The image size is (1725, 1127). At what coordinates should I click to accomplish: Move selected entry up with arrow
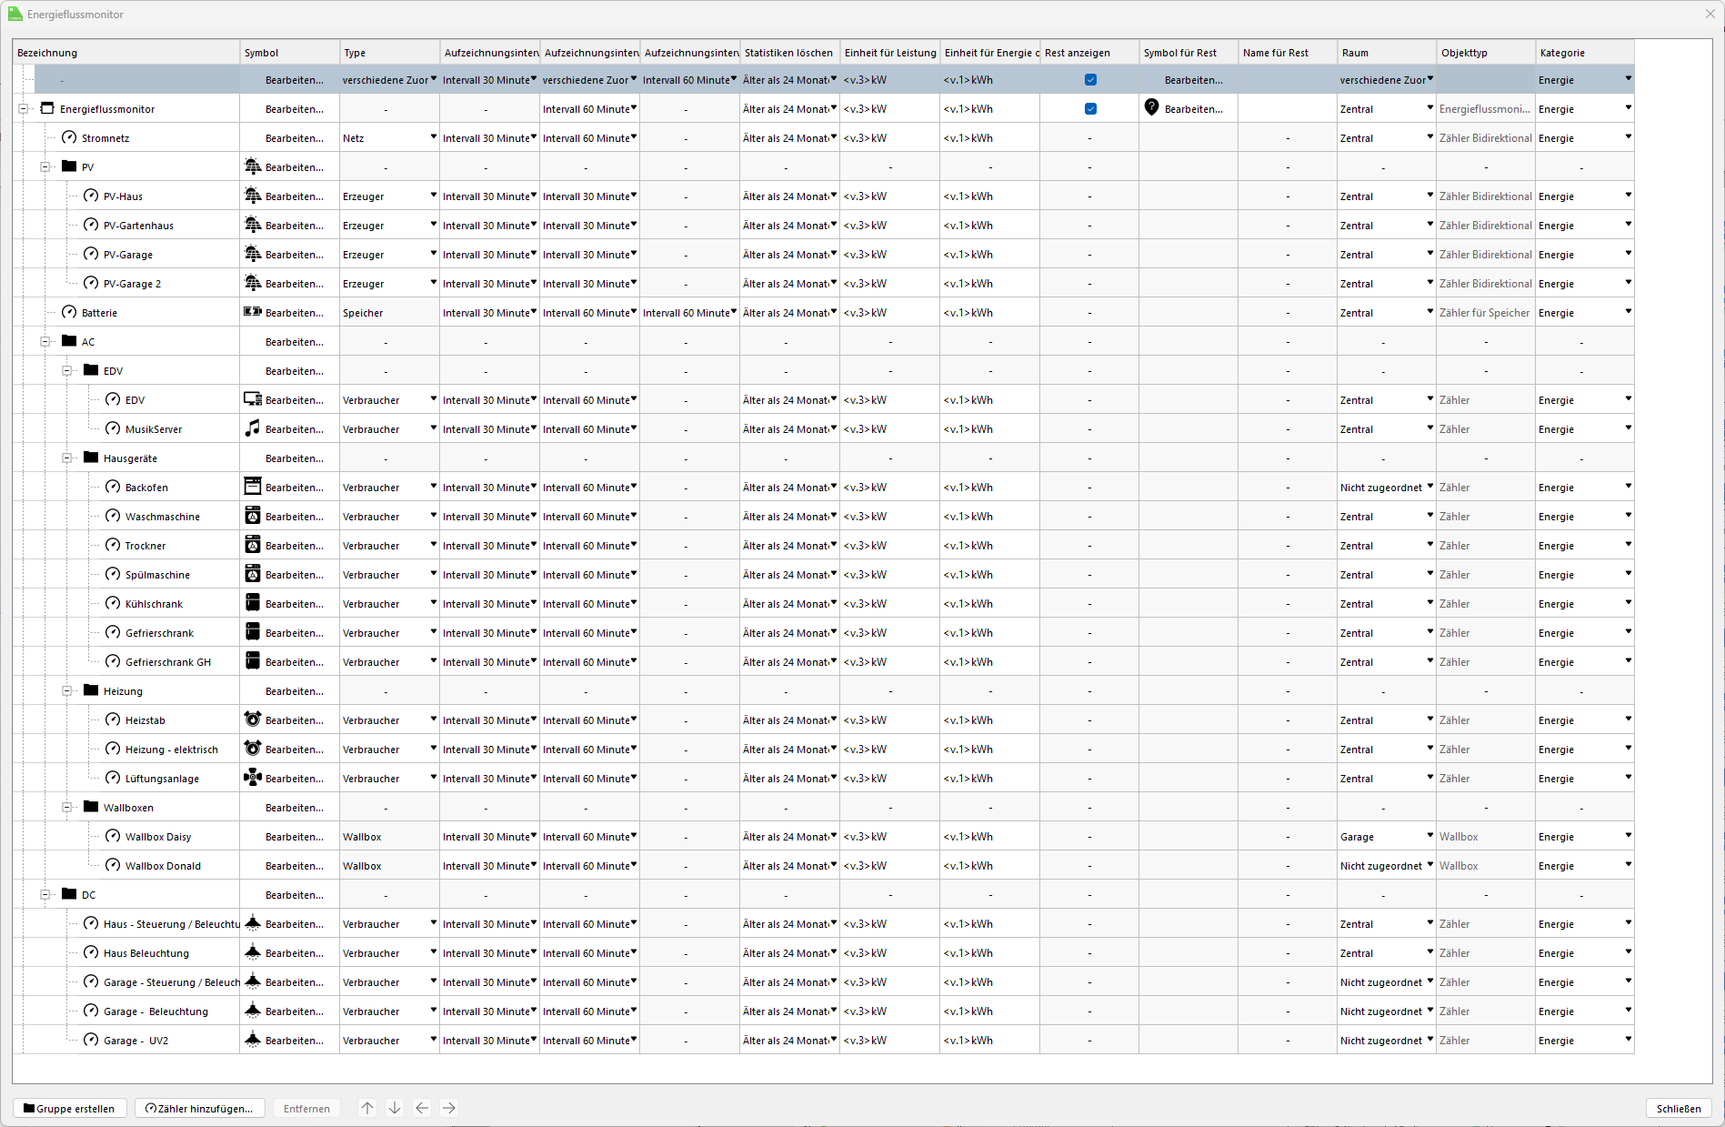click(x=367, y=1108)
